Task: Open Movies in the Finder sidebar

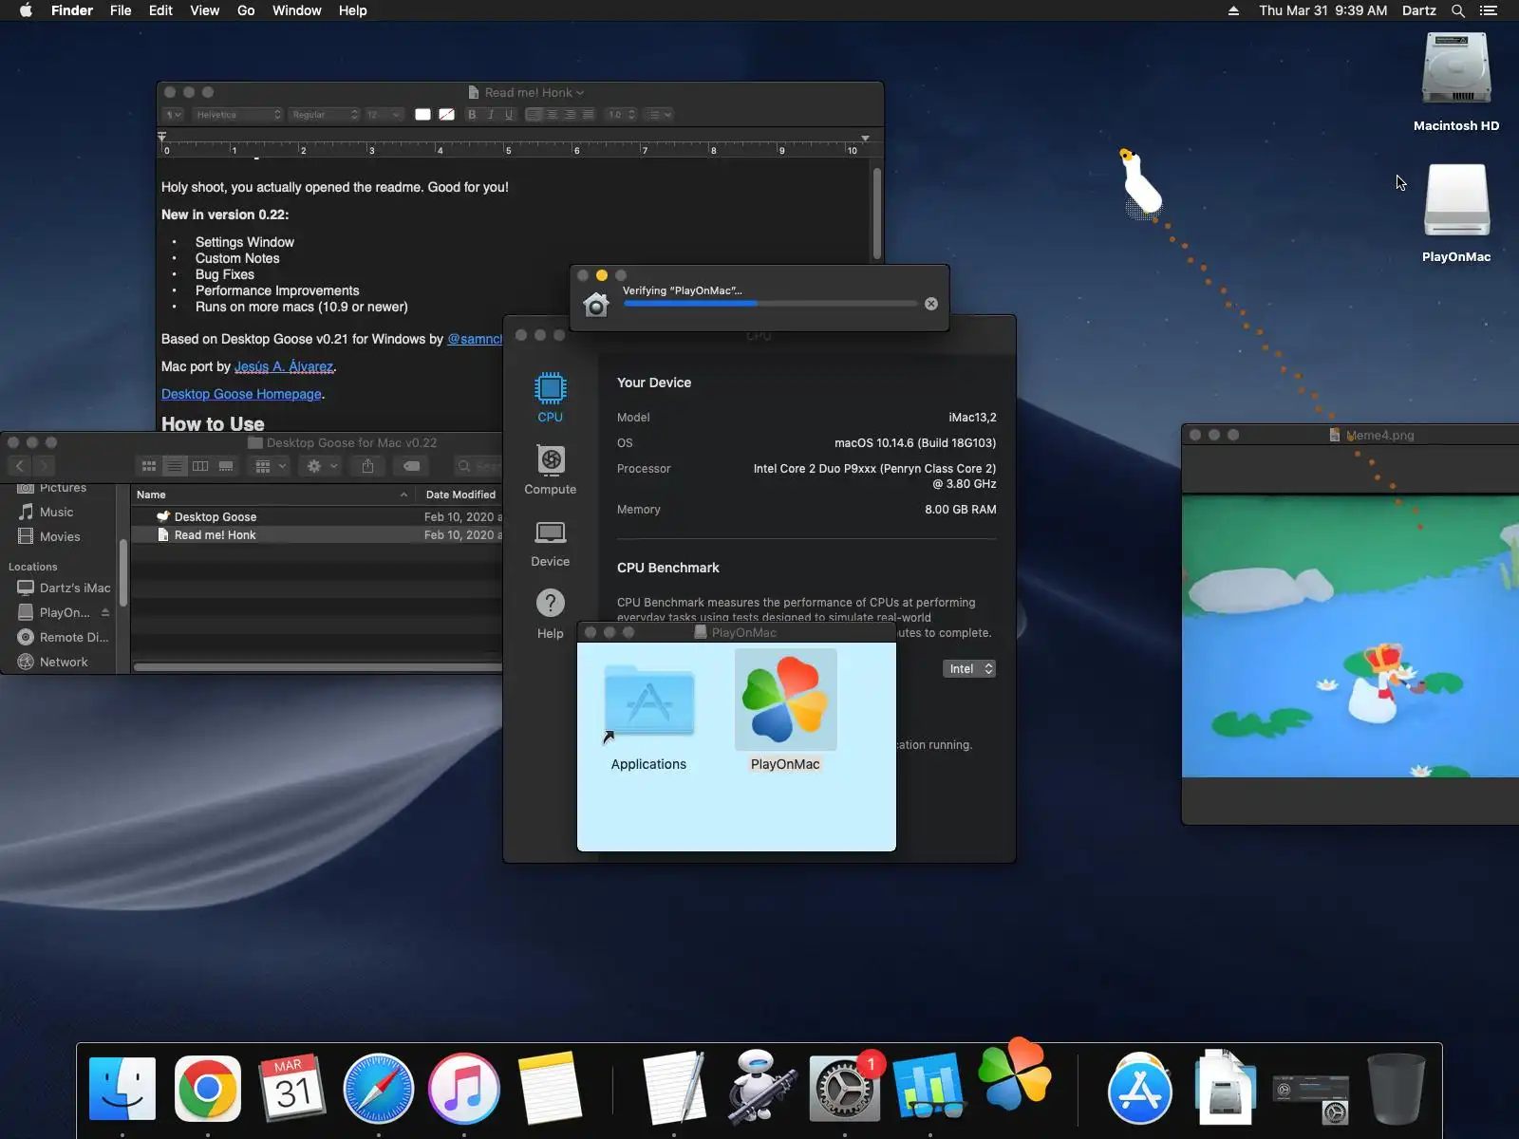Action: 59,536
